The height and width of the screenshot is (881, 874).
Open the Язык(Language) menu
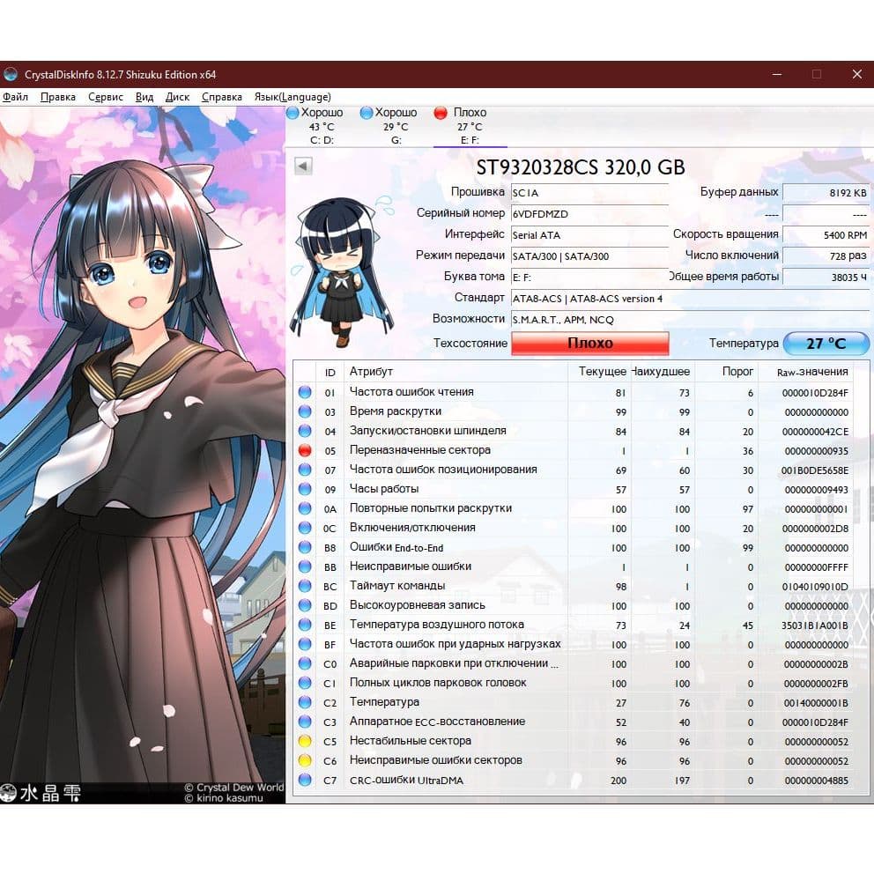coord(293,97)
